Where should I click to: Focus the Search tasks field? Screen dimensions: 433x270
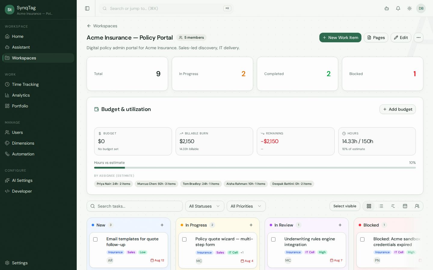(135, 206)
